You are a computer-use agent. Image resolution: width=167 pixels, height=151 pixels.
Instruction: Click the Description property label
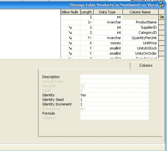51,77
